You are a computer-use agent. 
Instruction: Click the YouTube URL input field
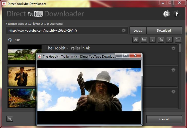click(x=64, y=31)
